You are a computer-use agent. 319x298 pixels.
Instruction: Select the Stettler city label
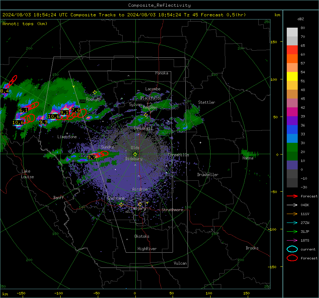pyautogui.click(x=207, y=102)
